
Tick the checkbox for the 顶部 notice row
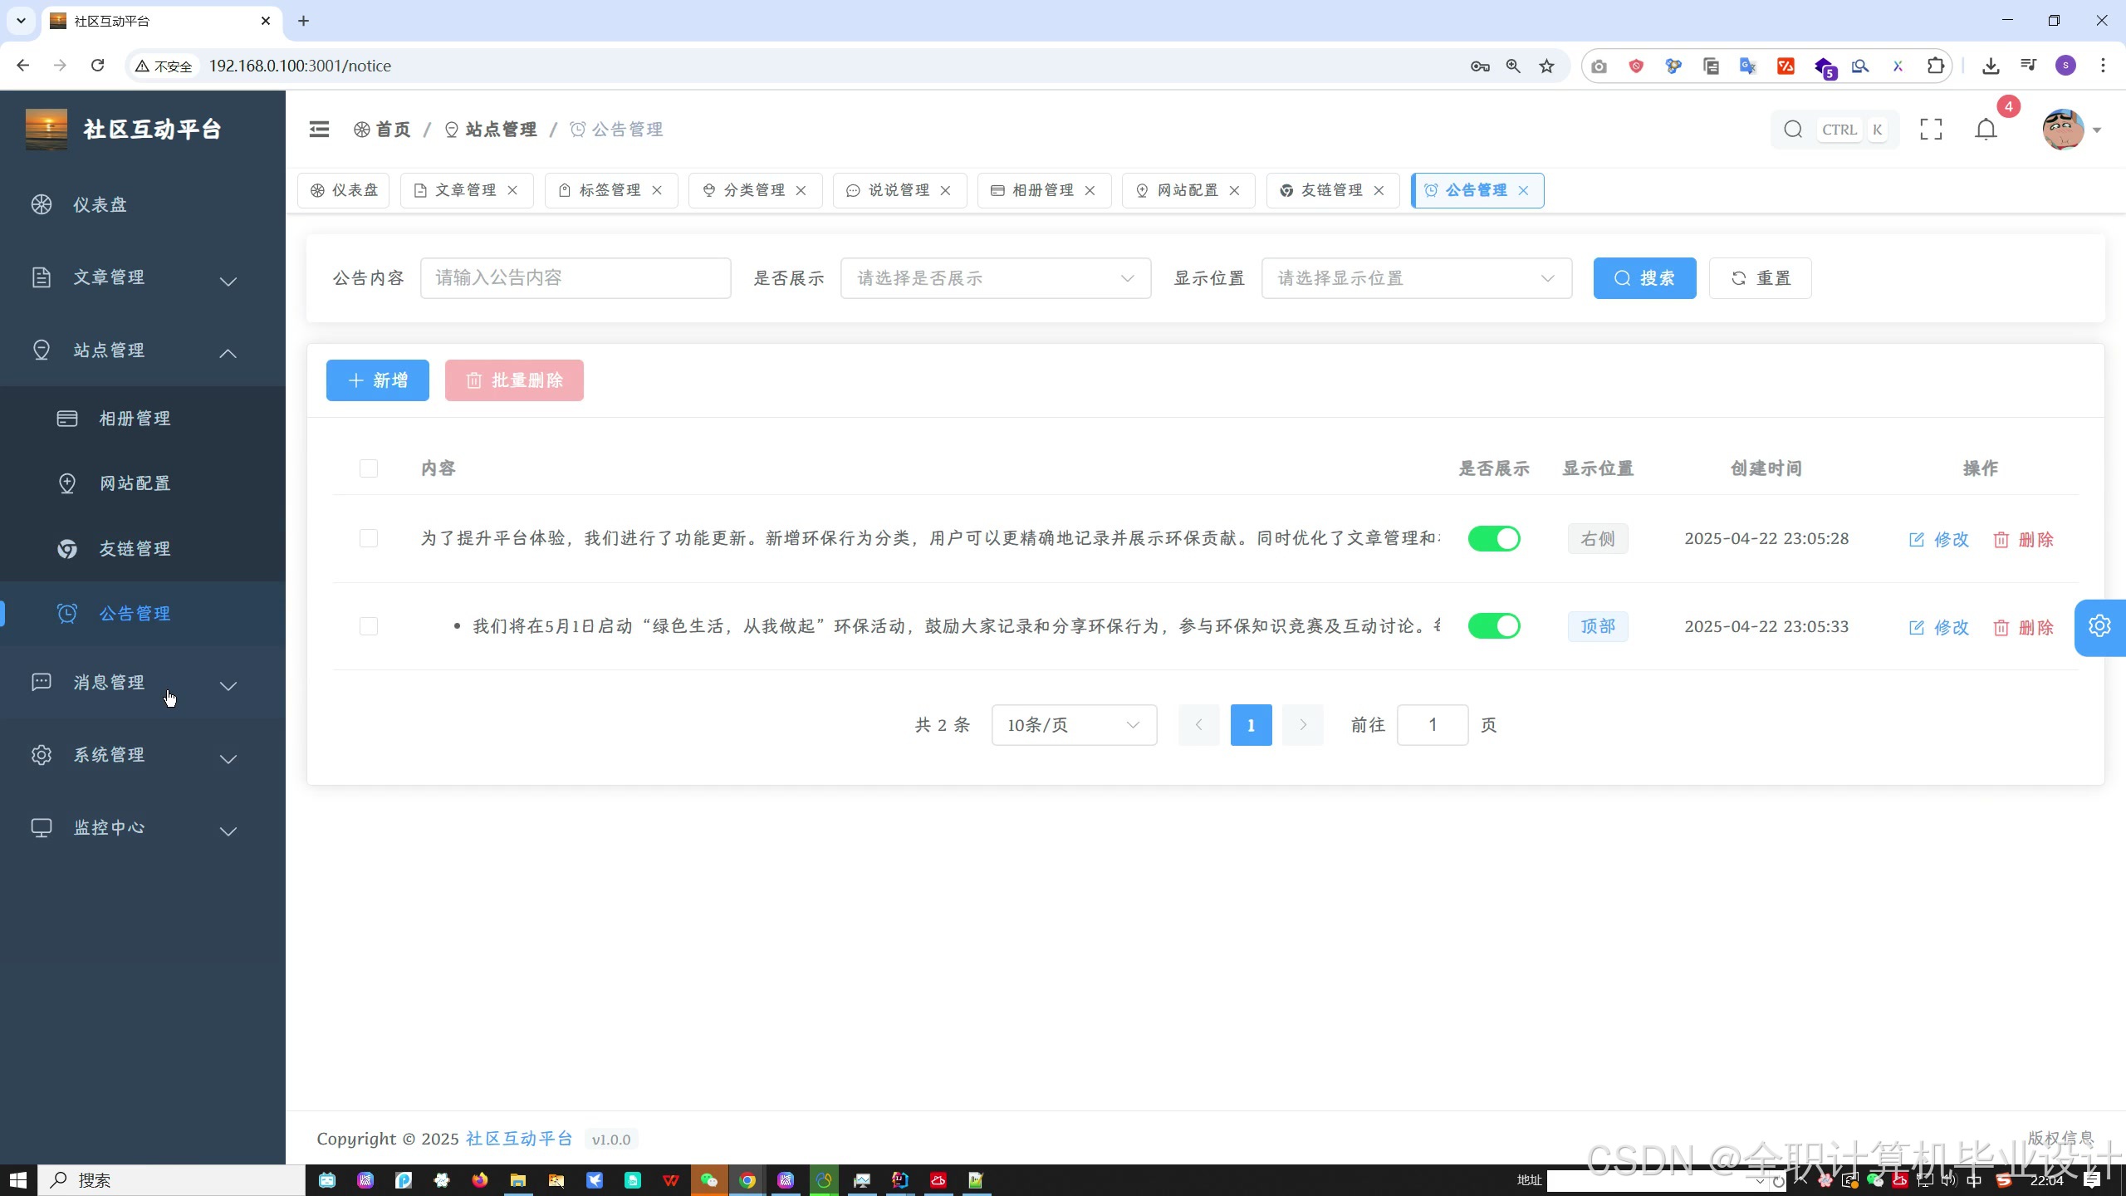(x=369, y=626)
